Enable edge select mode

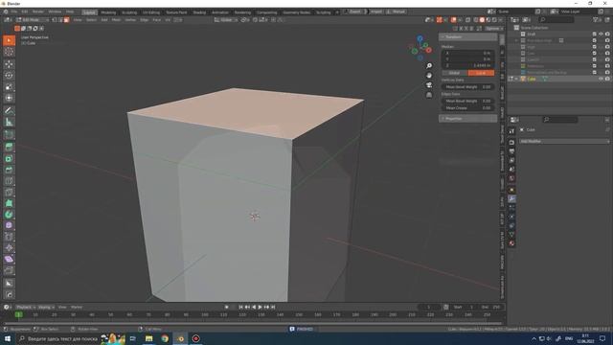pyautogui.click(x=60, y=19)
